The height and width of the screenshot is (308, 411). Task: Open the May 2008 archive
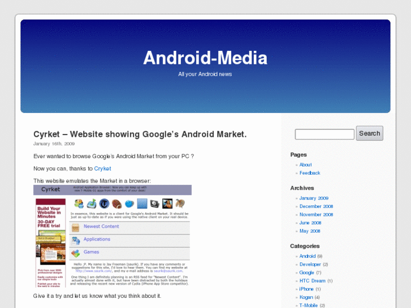[x=310, y=231]
